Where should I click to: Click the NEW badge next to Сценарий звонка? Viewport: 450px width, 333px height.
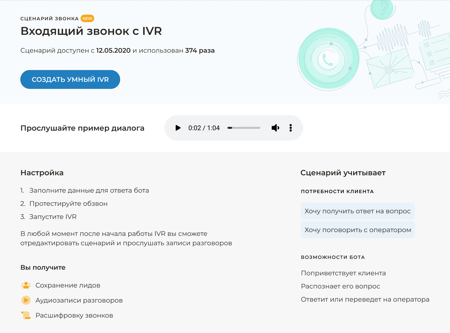click(x=87, y=18)
